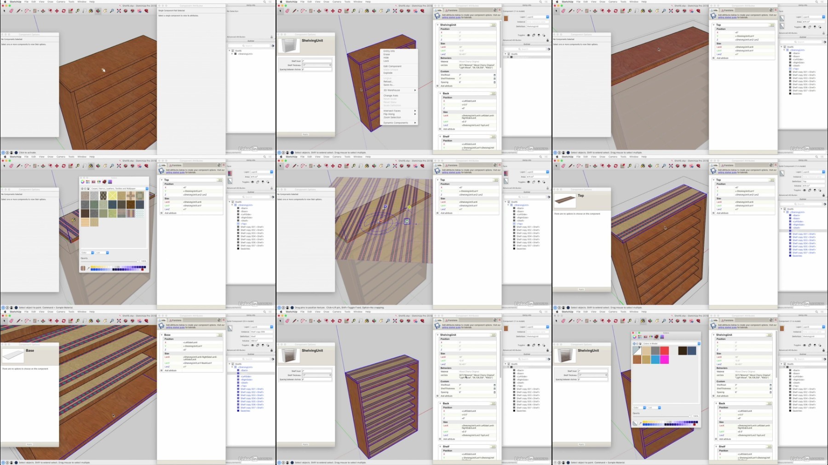
Task: Pick Zoom magnifier tool in Colors In Model frame
Action: click(664, 321)
